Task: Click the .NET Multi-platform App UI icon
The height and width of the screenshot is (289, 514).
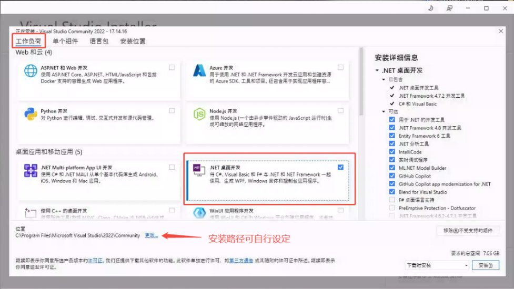Action: 31,171
